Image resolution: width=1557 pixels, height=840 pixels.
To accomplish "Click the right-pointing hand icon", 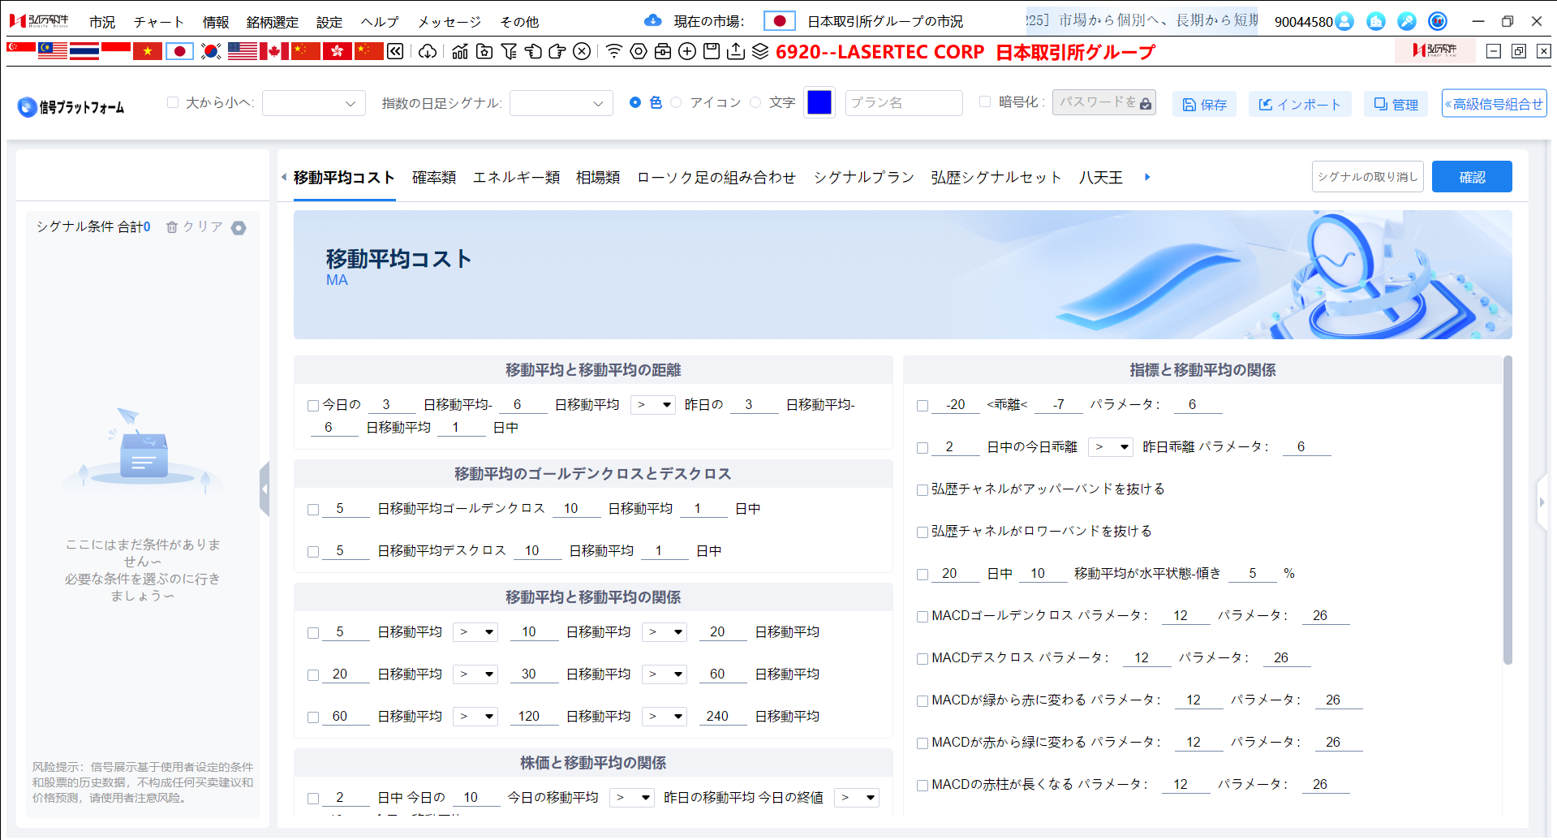I will [x=557, y=52].
